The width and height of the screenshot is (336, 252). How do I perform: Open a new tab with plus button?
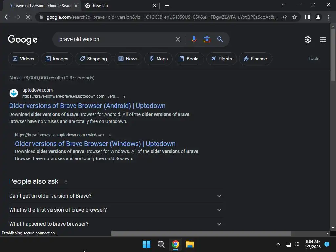167,6
